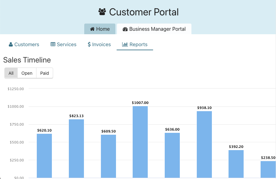
Task: Click the dollar sign icon next to Invoices
Action: point(89,44)
